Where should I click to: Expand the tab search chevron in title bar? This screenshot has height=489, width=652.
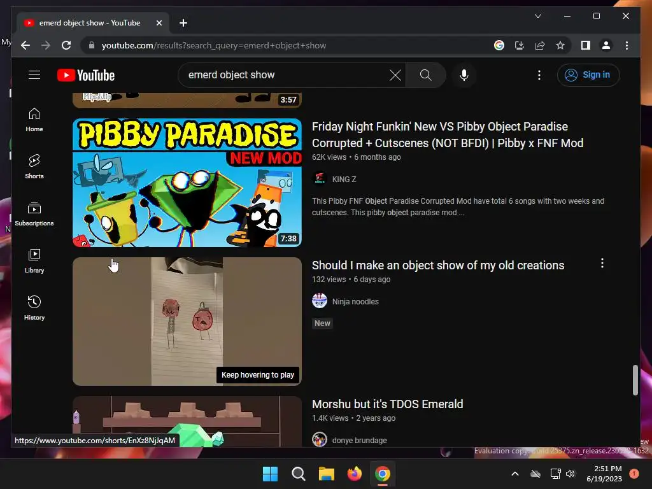point(538,16)
